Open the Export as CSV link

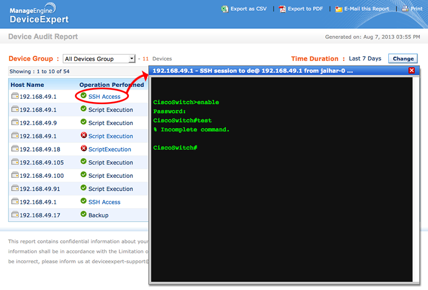click(248, 9)
